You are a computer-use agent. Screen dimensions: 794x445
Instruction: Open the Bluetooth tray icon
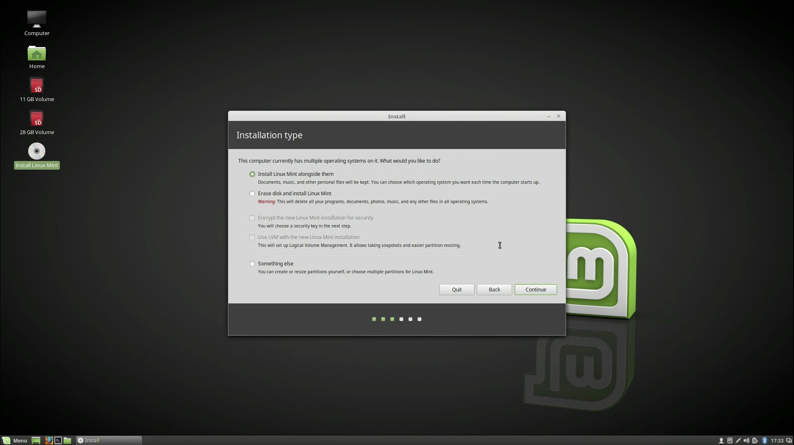pos(764,440)
